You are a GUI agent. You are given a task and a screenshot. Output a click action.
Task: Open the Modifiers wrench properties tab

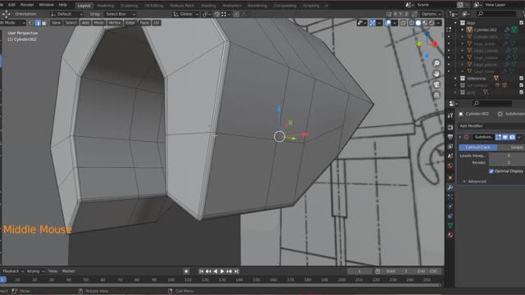click(450, 188)
